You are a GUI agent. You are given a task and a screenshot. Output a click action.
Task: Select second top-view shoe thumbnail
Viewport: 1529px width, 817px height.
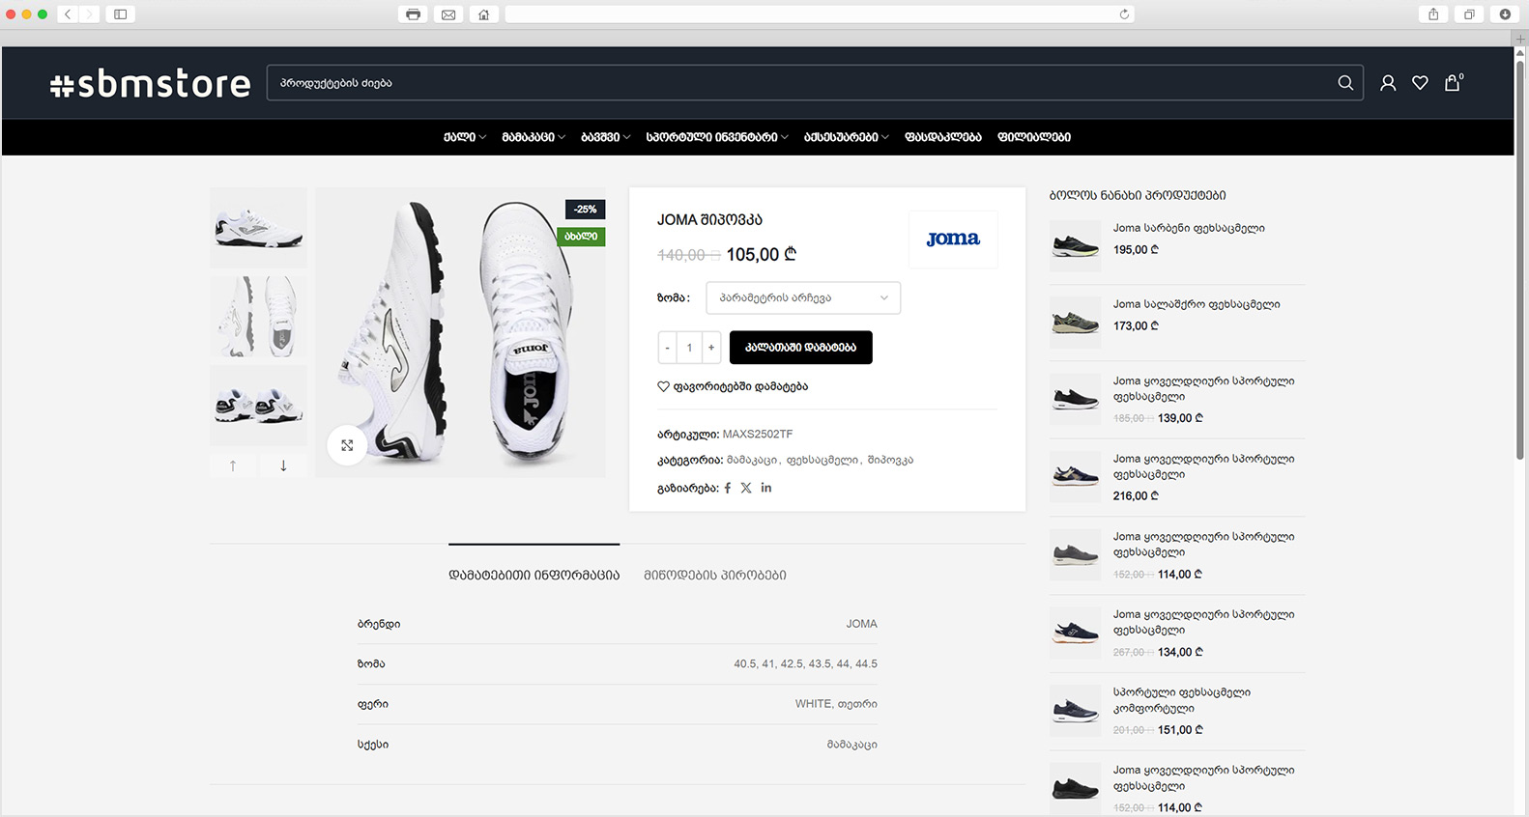pyautogui.click(x=258, y=317)
